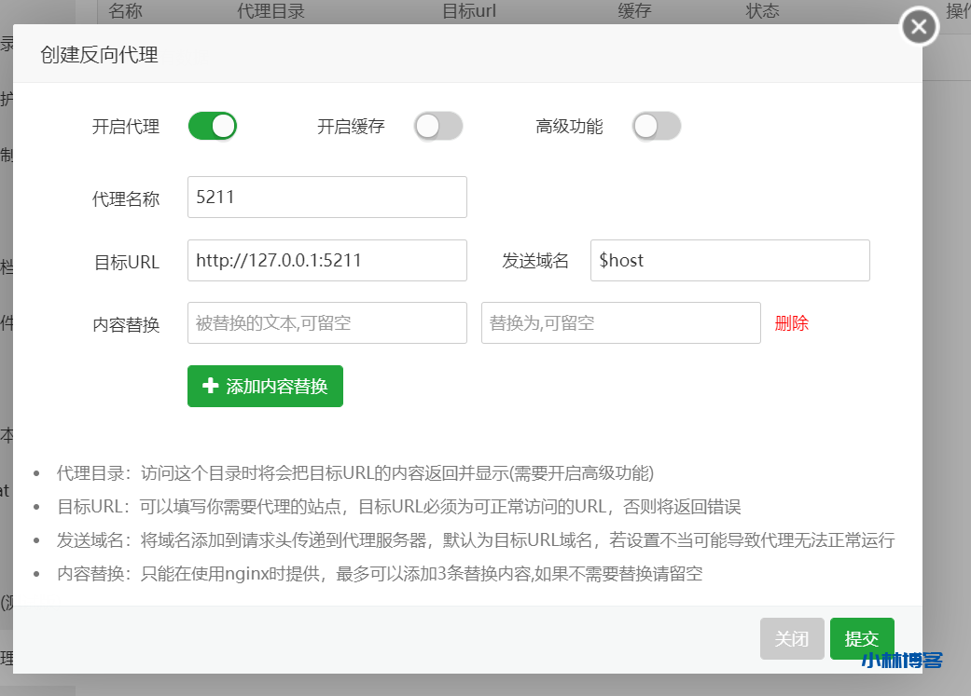The width and height of the screenshot is (971, 696).
Task: Select the 被替换的文本 input field
Action: 326,323
